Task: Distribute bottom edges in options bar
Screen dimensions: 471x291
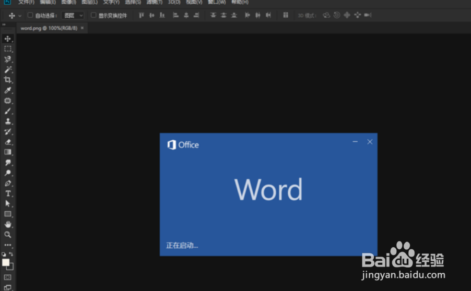Action: (x=234, y=15)
